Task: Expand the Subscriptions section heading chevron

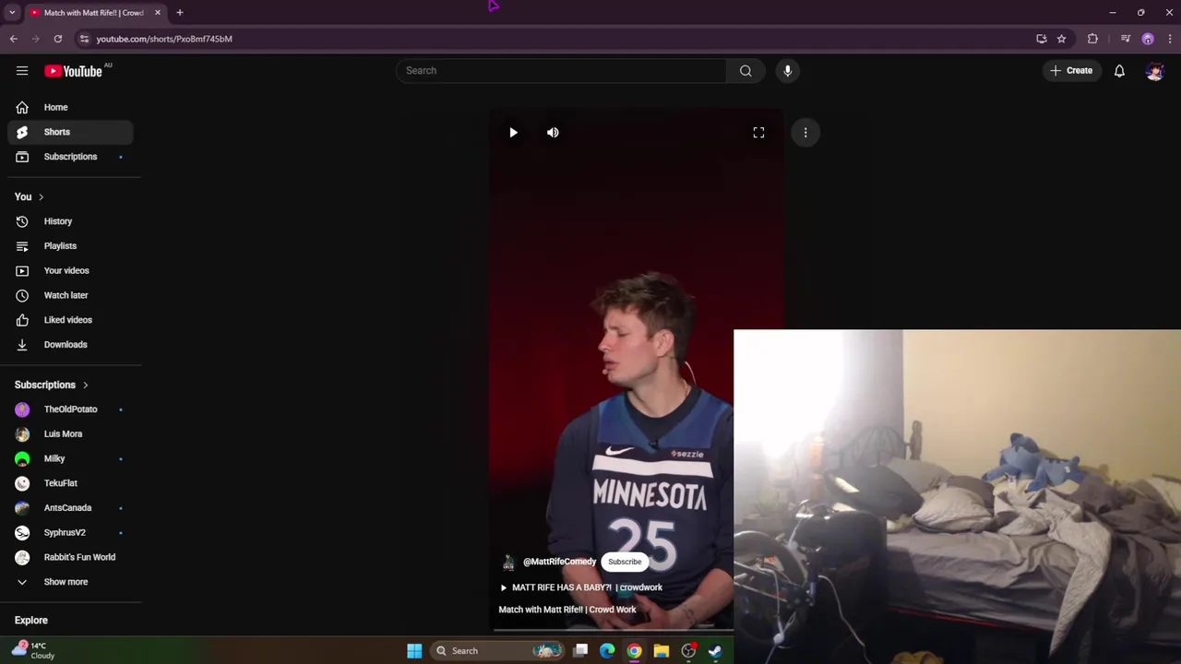Action: pyautogui.click(x=85, y=385)
